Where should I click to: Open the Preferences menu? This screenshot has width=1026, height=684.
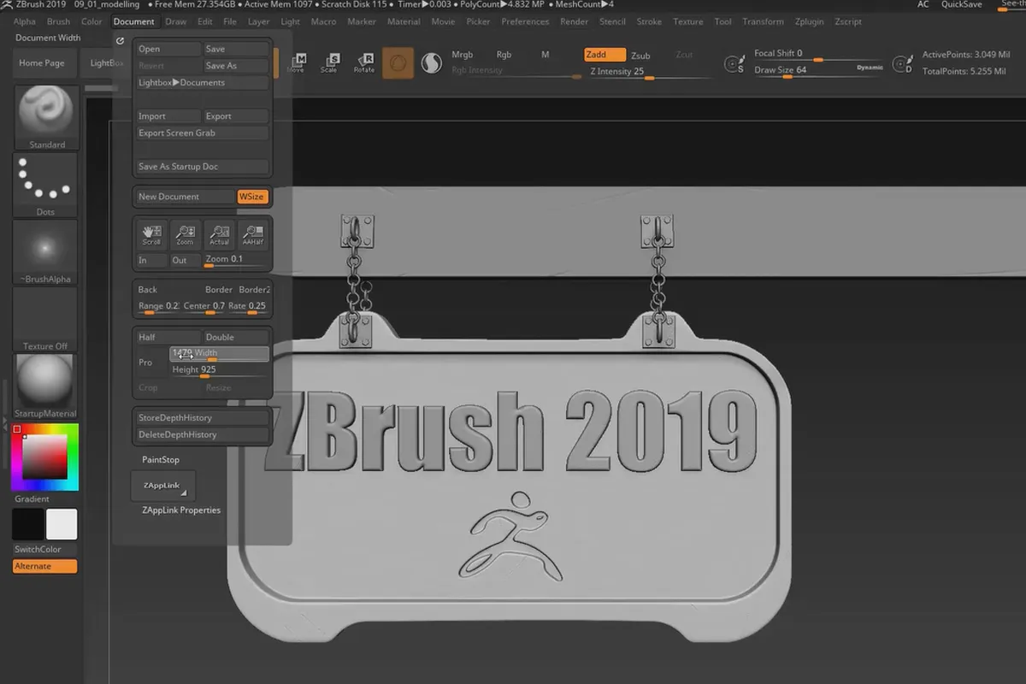pyautogui.click(x=525, y=21)
